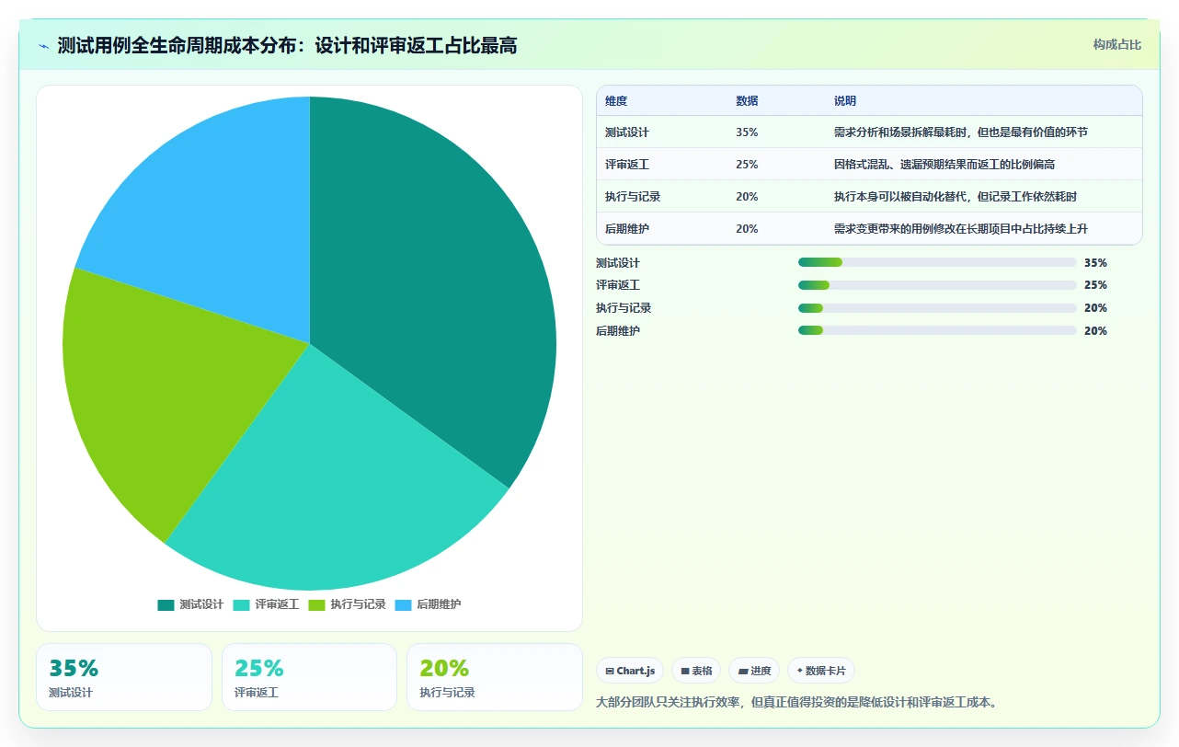Toggle 后期维护 legend color box

click(403, 605)
